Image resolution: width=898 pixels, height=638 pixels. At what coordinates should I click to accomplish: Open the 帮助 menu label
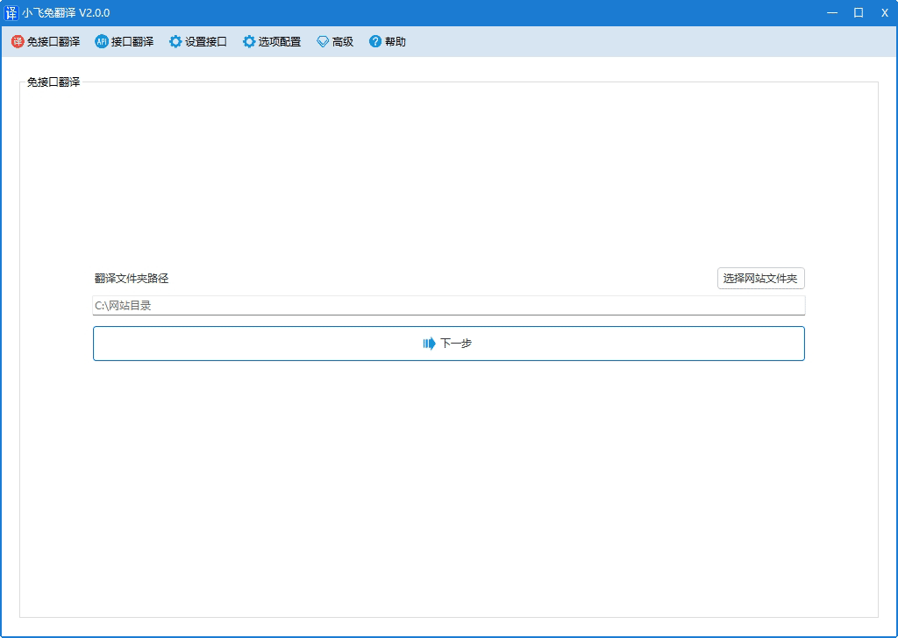point(396,41)
